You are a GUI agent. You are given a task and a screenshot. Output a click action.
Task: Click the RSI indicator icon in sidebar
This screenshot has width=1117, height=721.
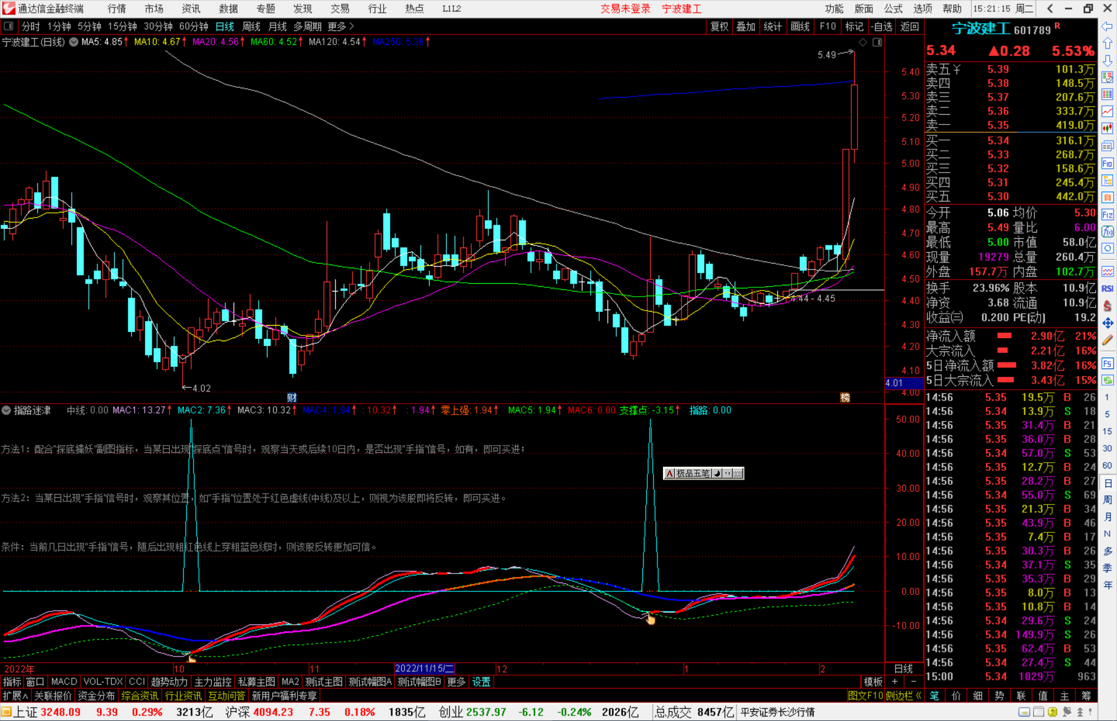click(x=1107, y=288)
